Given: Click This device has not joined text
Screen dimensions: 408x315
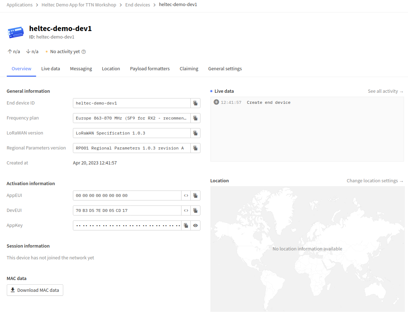Looking at the screenshot, I should point(50,258).
